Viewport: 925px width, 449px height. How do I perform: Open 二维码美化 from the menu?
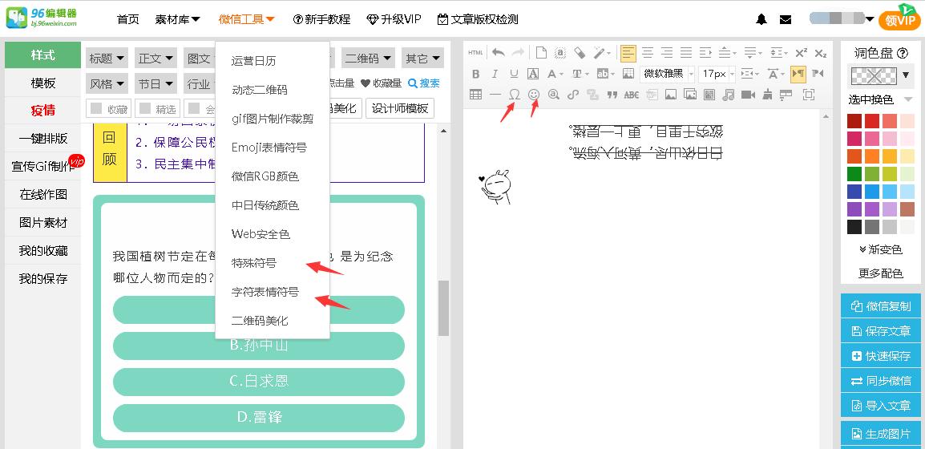[260, 321]
